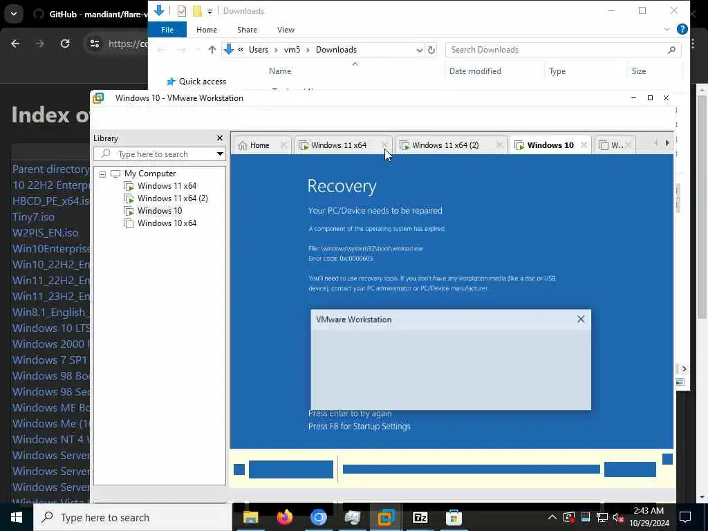708x531 pixels.
Task: Reload the browser page
Action: tap(65, 44)
